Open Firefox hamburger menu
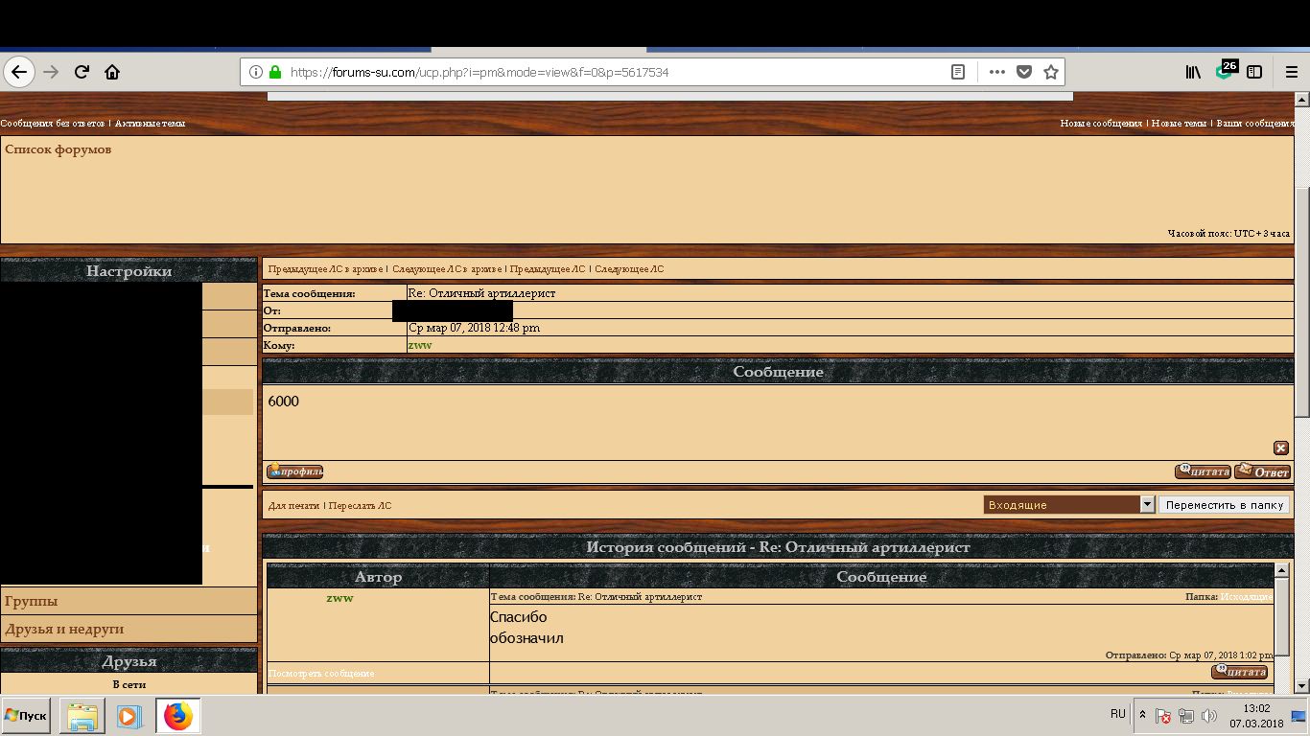Image resolution: width=1310 pixels, height=736 pixels. click(x=1286, y=72)
